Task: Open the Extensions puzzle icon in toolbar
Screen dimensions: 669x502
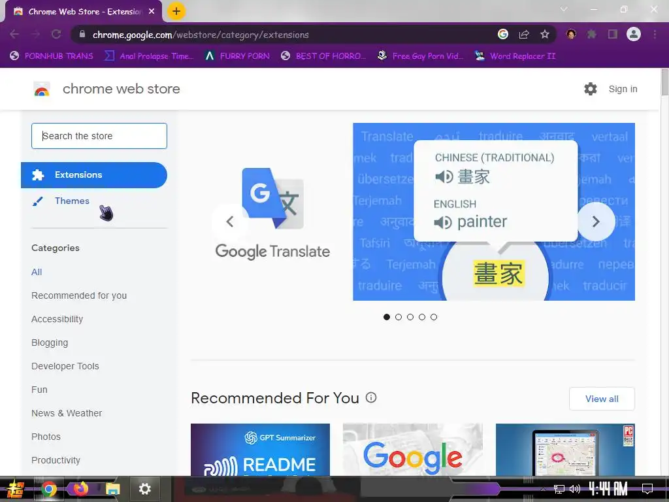Action: click(x=592, y=34)
